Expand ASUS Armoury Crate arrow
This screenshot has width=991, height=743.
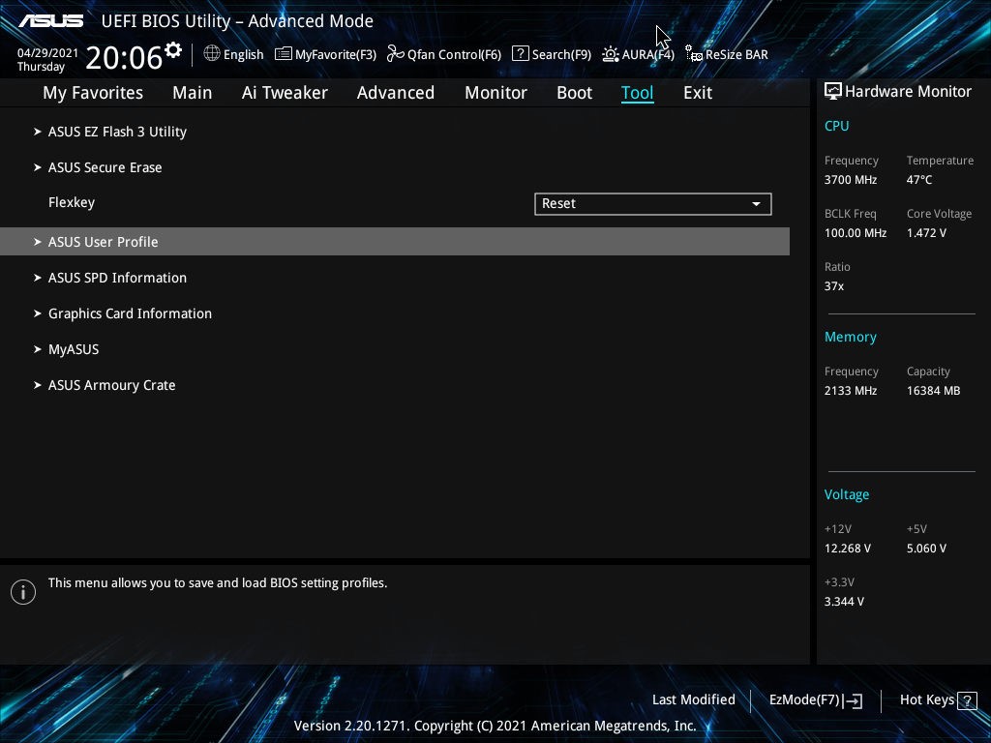(38, 385)
